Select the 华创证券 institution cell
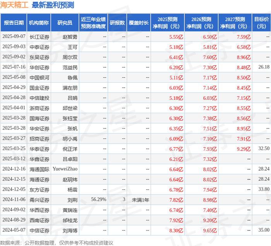The image size is (271, 246). tap(39, 67)
